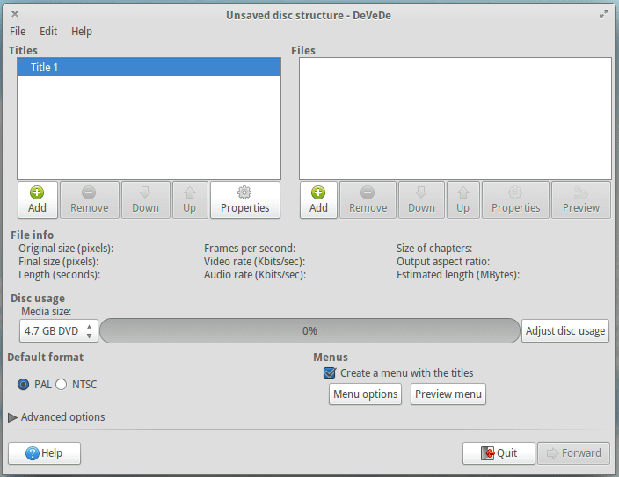Click the 0% disc usage progress bar
The width and height of the screenshot is (619, 477).
pyautogui.click(x=309, y=330)
